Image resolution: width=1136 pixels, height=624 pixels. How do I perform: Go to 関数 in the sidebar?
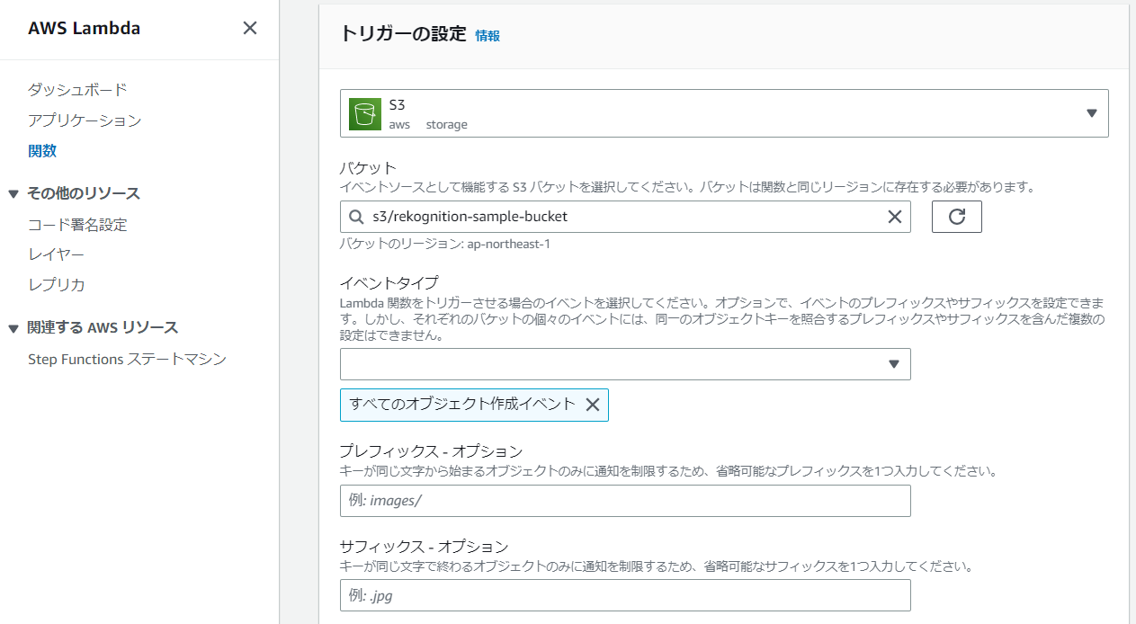tap(42, 151)
